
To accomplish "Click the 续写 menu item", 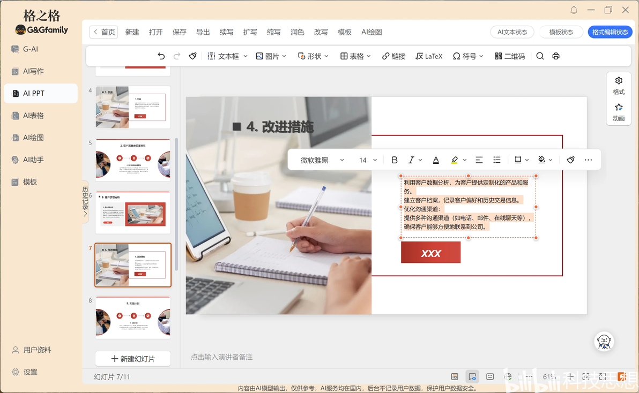I will pos(227,32).
